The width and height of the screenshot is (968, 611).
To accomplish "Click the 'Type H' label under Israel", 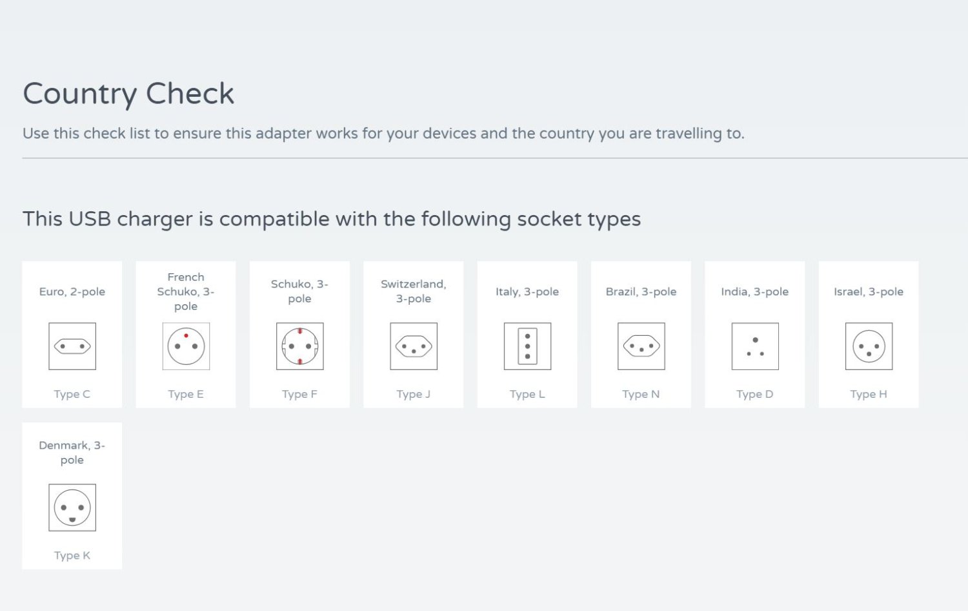I will pyautogui.click(x=869, y=394).
